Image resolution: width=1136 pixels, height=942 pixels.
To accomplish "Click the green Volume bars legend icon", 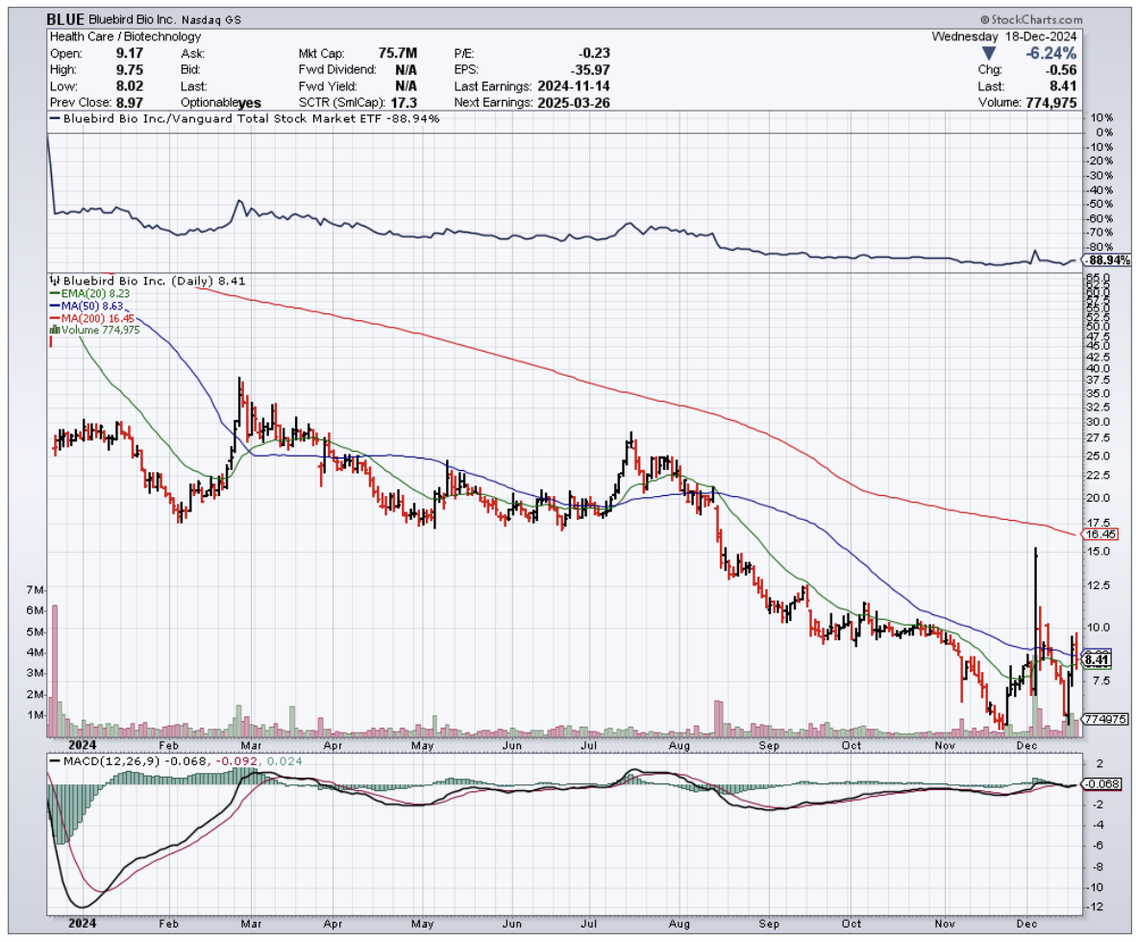I will click(x=53, y=330).
